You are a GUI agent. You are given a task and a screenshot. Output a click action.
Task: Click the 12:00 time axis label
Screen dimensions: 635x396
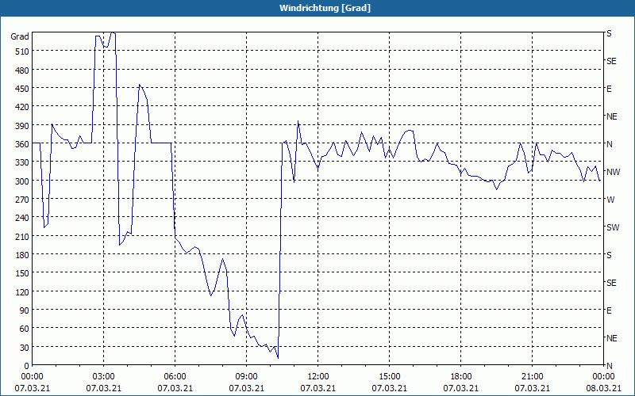[x=317, y=376]
